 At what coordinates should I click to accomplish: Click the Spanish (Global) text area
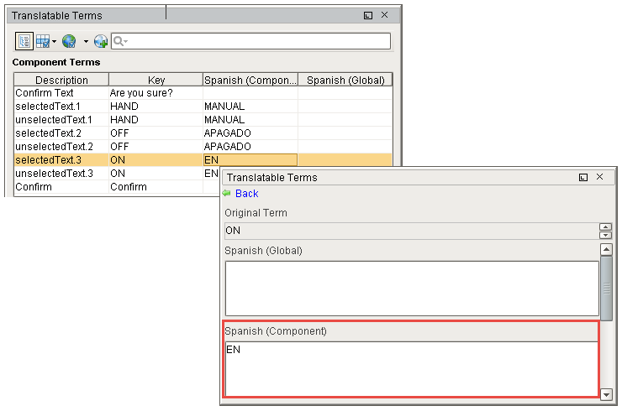pos(412,289)
